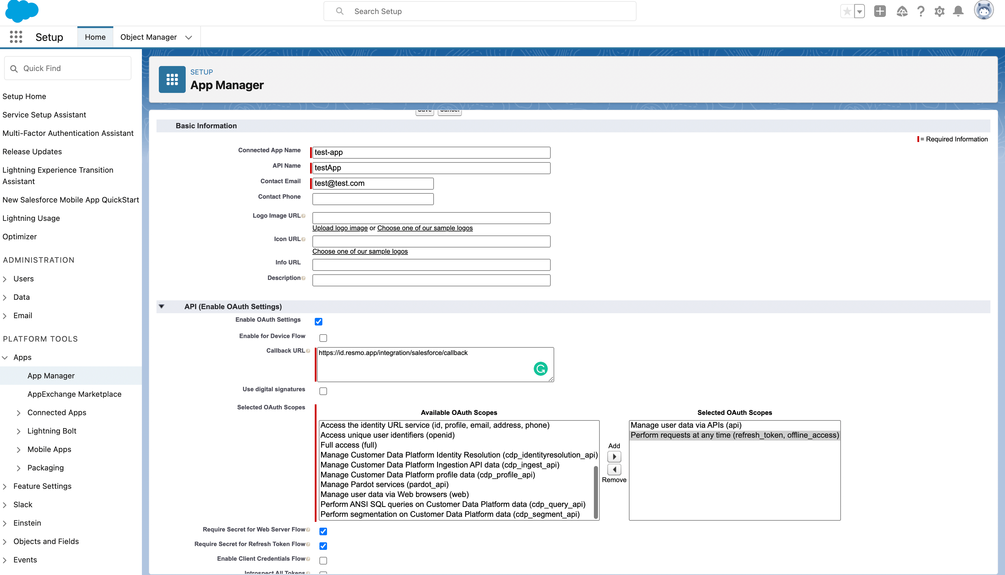Open the Setup gear icon menu

(940, 11)
